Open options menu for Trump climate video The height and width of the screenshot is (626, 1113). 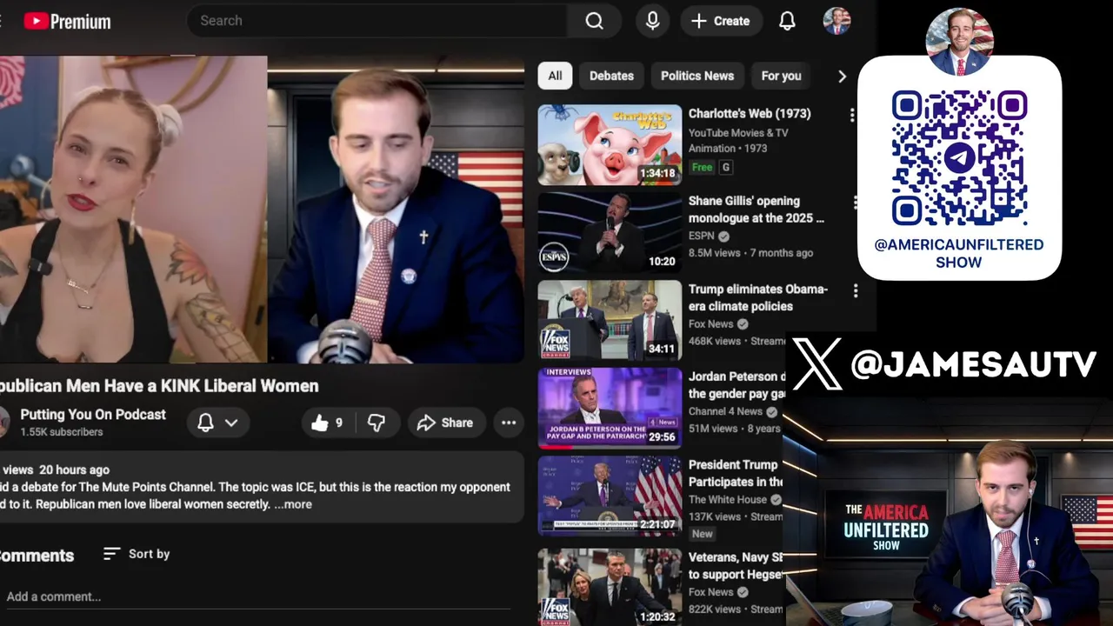856,290
